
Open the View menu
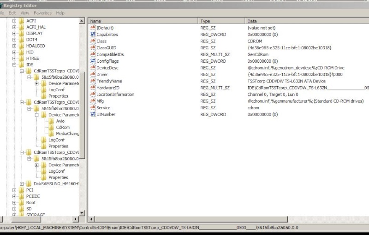(x=25, y=13)
